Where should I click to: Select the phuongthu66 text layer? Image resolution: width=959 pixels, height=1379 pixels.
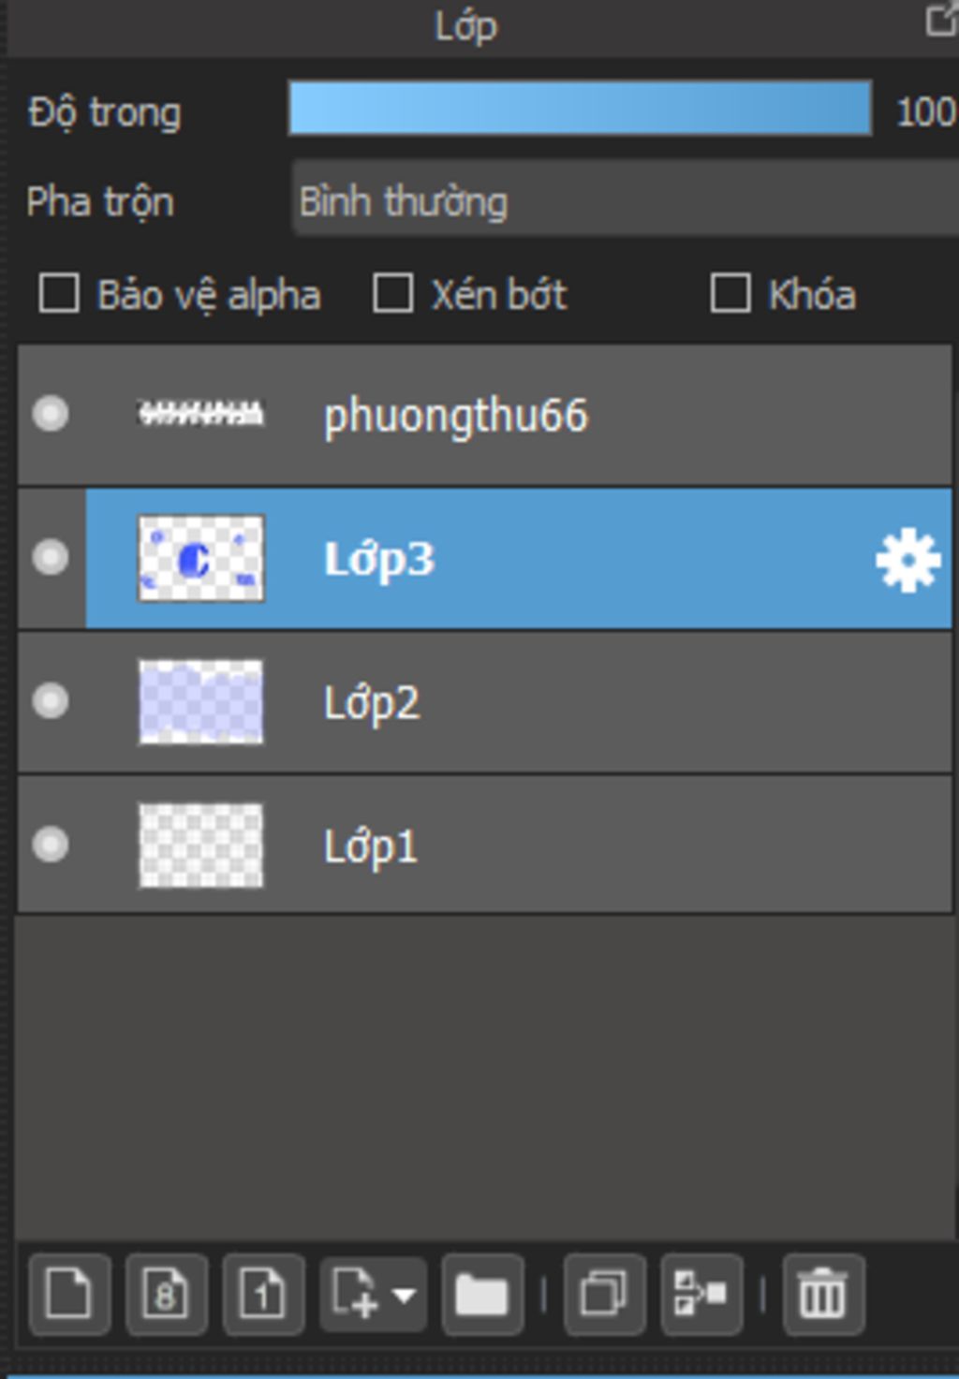point(485,415)
